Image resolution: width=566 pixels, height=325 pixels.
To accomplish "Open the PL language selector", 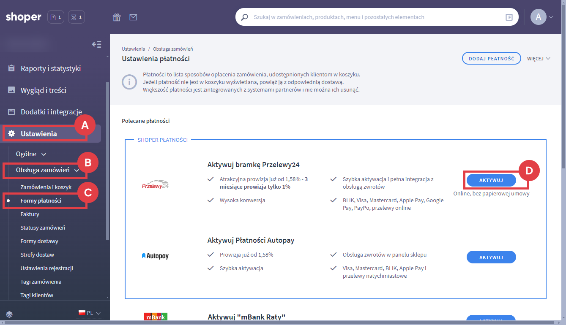I will tap(90, 313).
